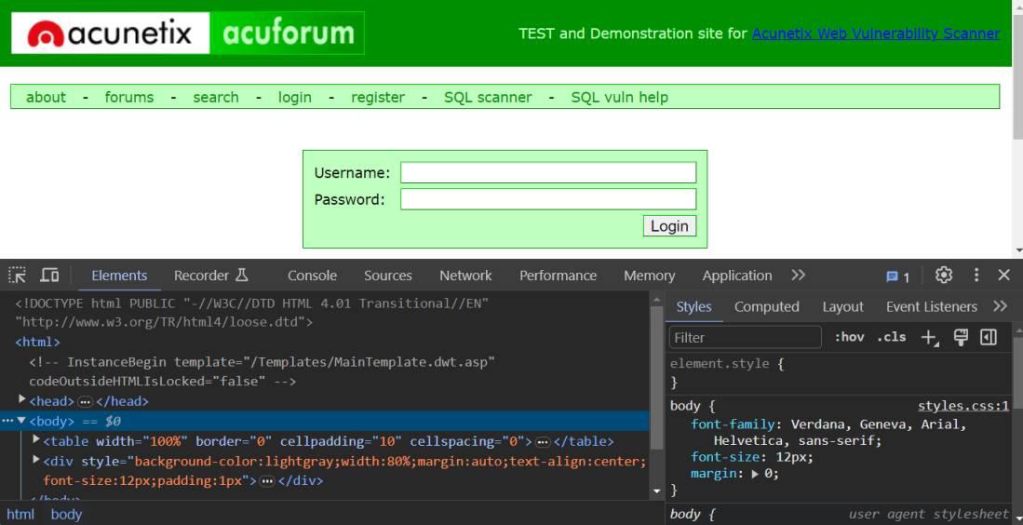Show more Styles pane tabs chevron
Viewport: 1023px width, 525px height.
(1000, 306)
